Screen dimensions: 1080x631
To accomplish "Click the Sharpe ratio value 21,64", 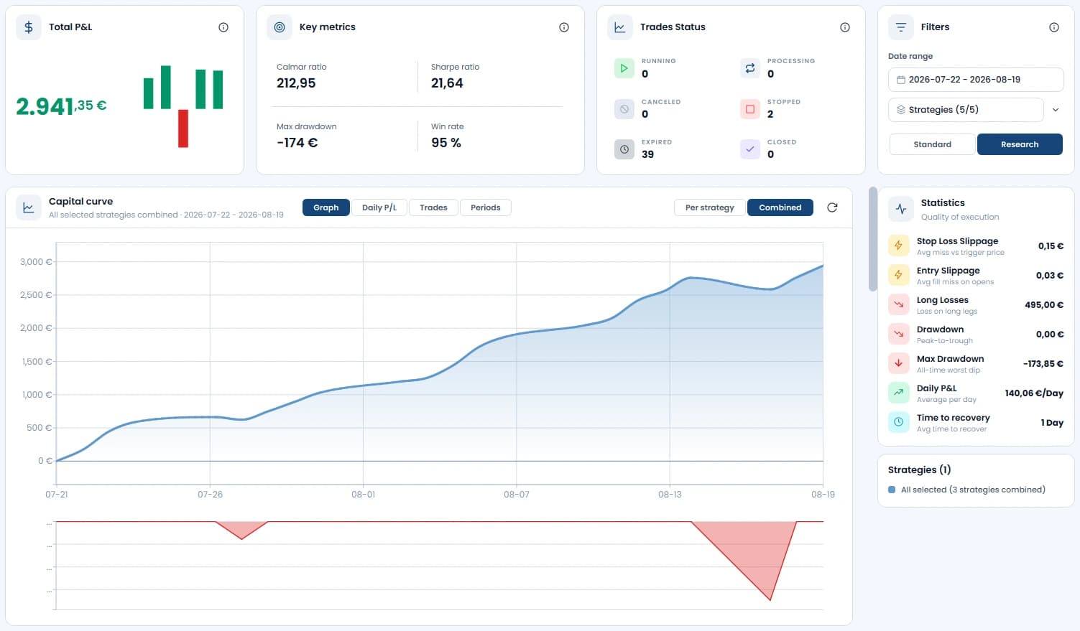I will click(x=447, y=83).
